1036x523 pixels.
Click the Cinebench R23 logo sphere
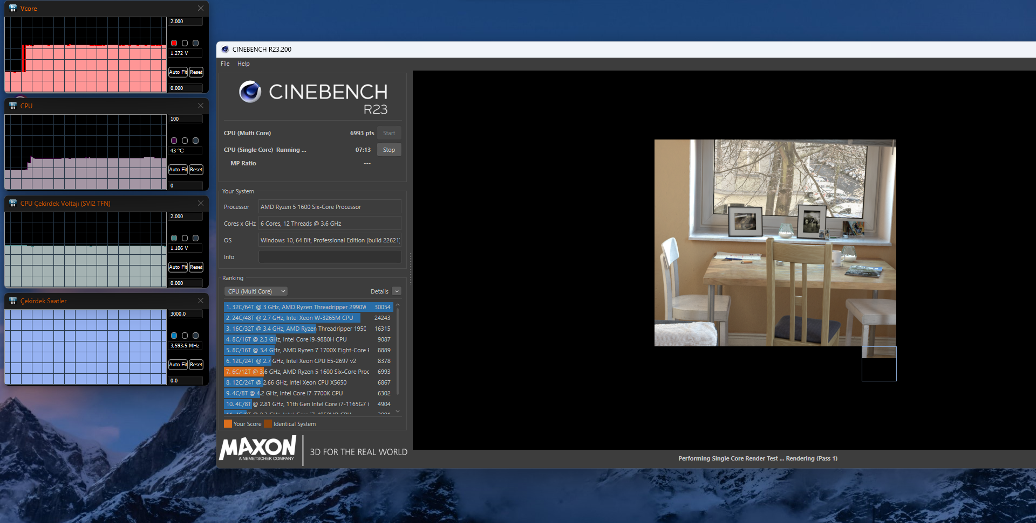coord(250,92)
